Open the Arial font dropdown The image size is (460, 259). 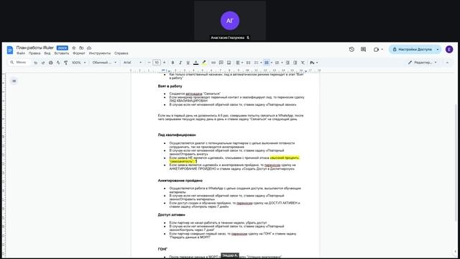pos(132,63)
